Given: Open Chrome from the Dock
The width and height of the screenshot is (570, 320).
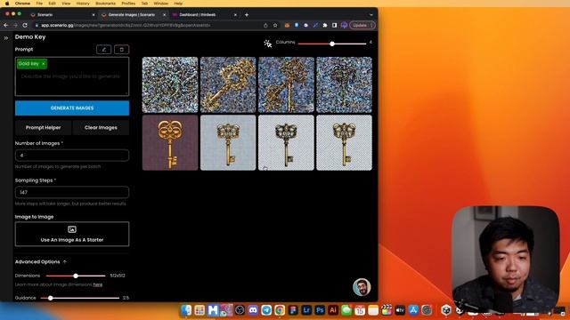Looking at the screenshot, I should pos(280,310).
